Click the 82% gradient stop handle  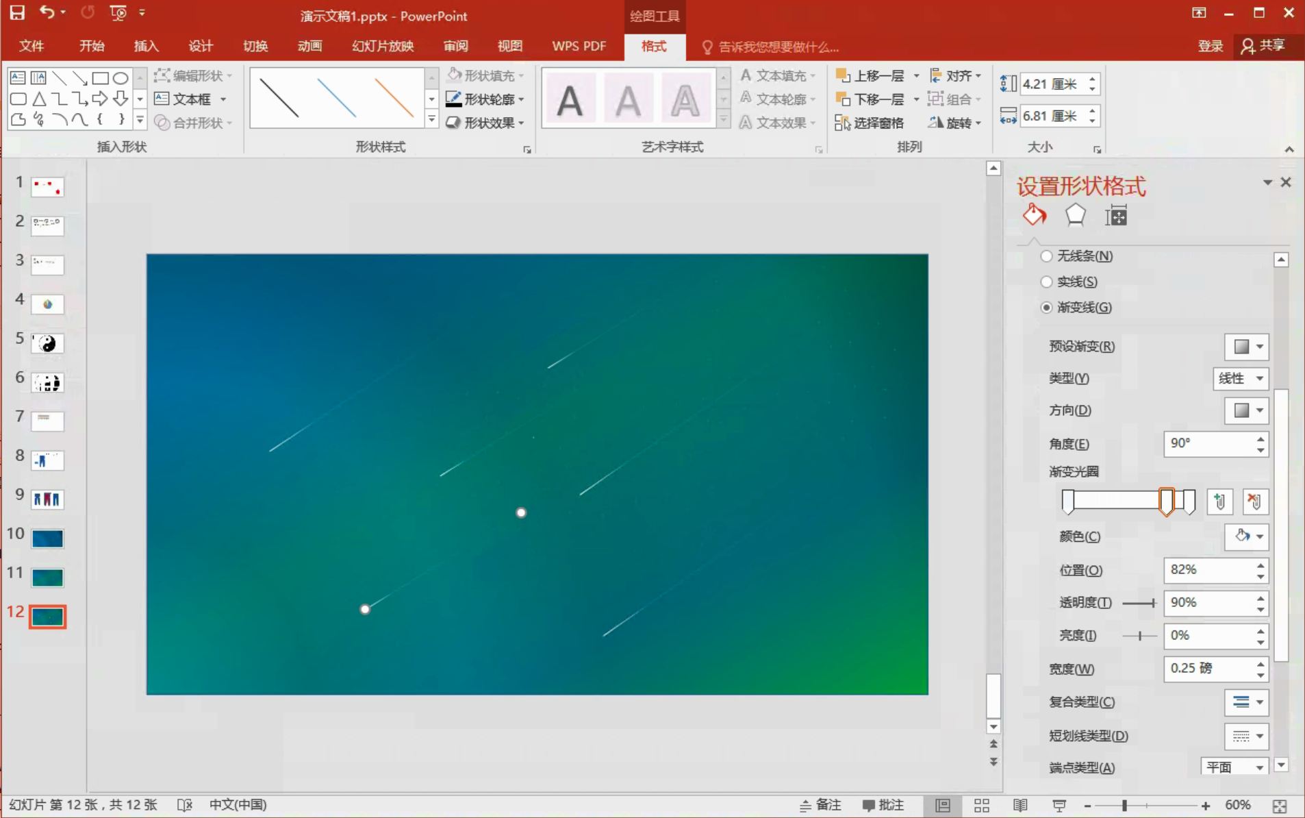(x=1166, y=501)
